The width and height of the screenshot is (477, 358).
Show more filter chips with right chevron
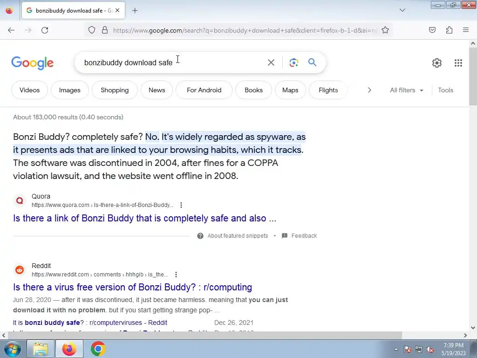click(x=369, y=90)
